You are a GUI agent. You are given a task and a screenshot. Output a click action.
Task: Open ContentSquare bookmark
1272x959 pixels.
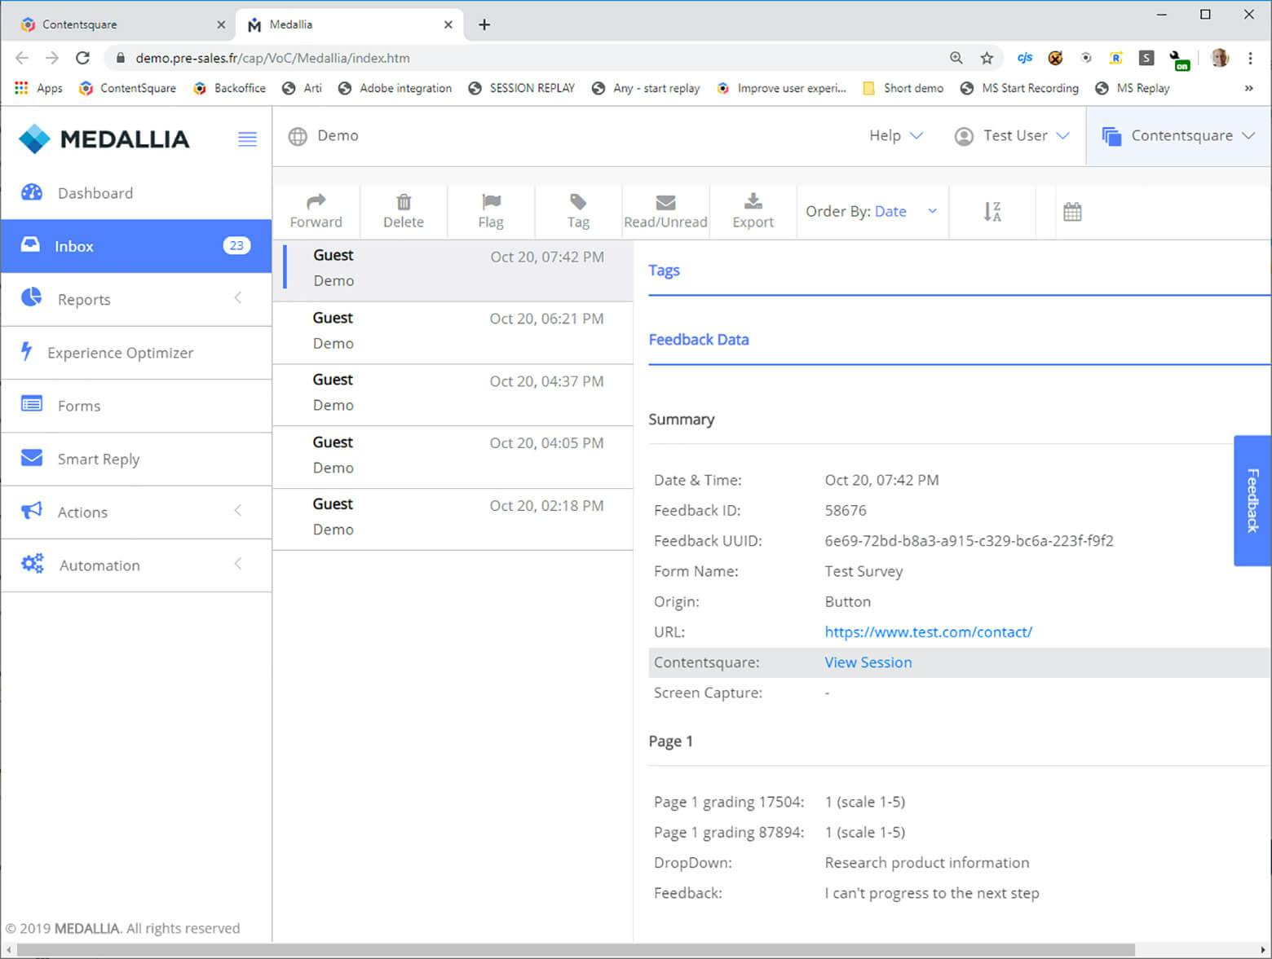(x=128, y=88)
